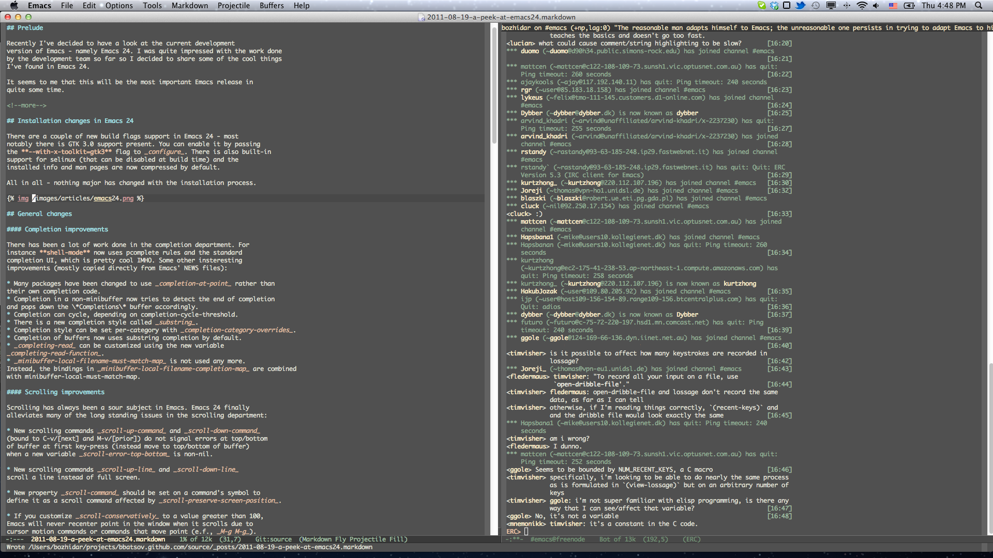Click the document proxy icon in title bar
The width and height of the screenshot is (993, 558).
[x=422, y=17]
